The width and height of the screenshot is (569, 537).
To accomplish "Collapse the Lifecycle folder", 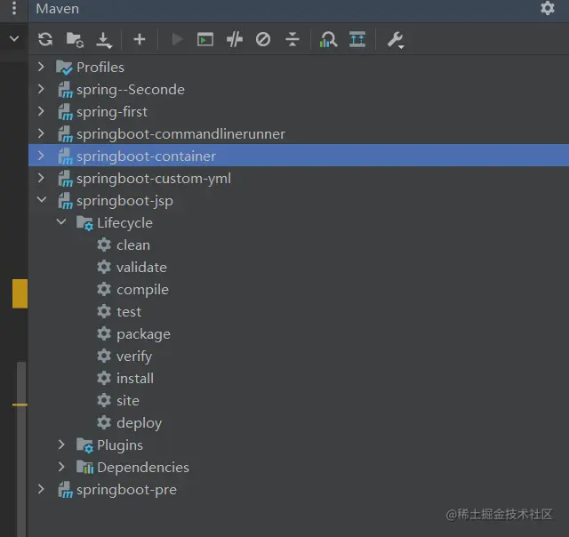I will [61, 221].
